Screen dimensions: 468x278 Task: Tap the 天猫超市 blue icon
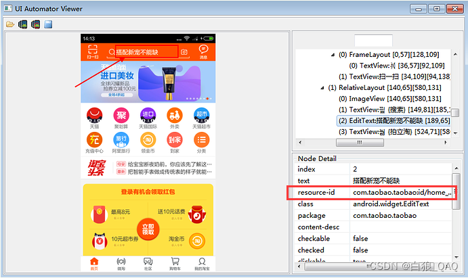pos(201,115)
